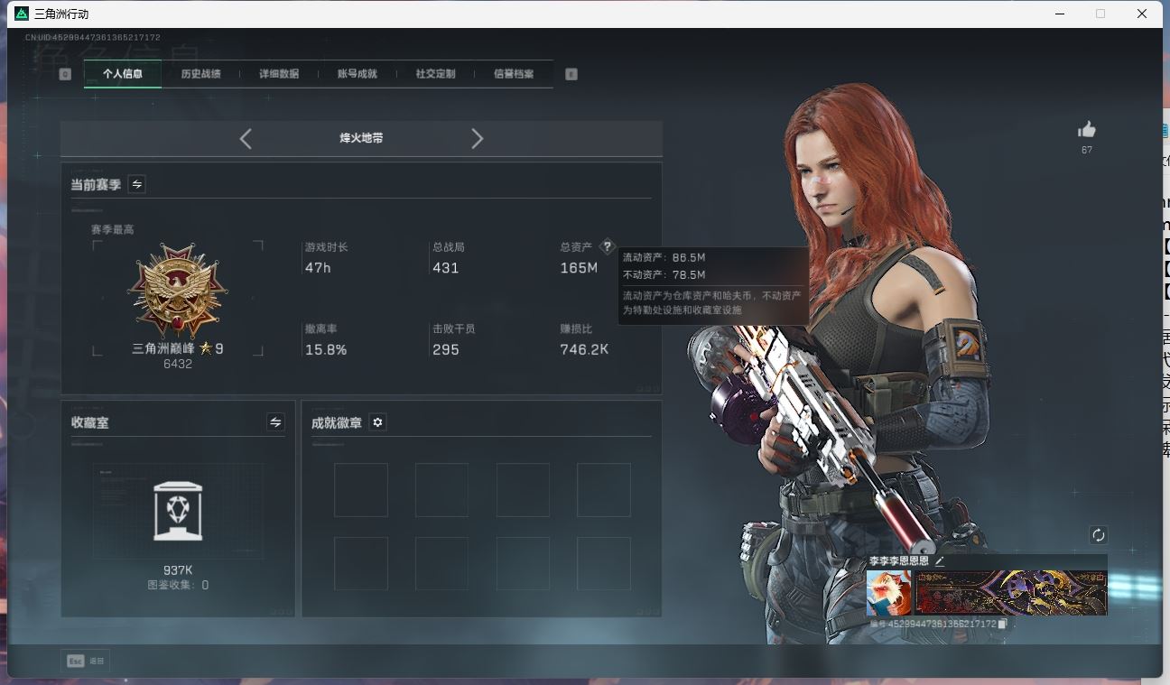Go to previous mode with left chevron
Image resolution: width=1170 pixels, height=685 pixels.
(246, 138)
